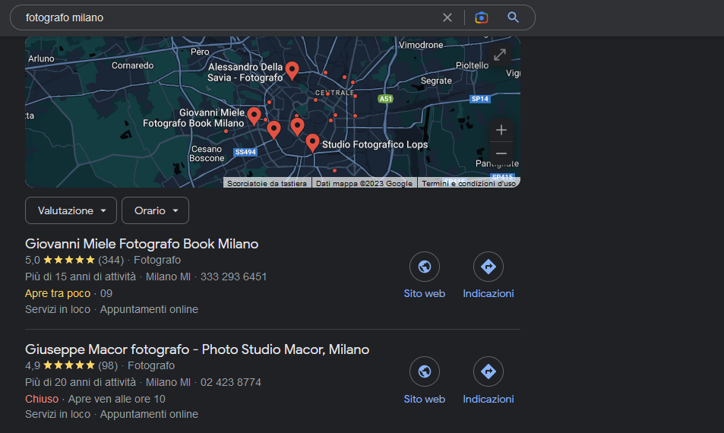Click the (344) reviews count

(x=111, y=260)
